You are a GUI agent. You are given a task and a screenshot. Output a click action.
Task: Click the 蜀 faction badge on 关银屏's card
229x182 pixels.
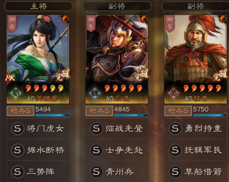(16, 93)
